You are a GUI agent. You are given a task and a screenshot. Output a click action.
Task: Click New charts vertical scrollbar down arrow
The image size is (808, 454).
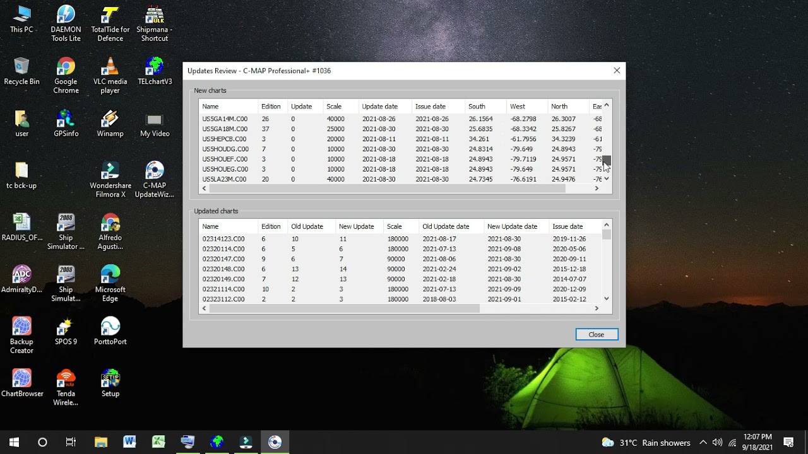[607, 178]
